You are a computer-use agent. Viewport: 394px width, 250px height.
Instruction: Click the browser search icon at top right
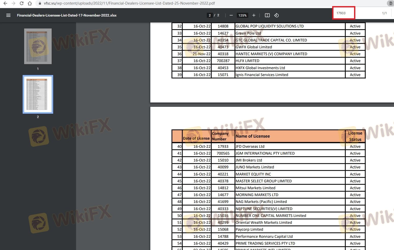390,3
